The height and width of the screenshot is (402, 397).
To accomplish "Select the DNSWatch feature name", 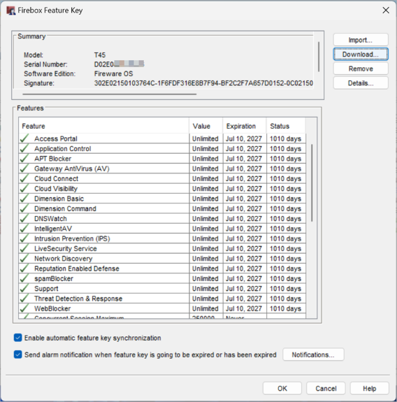I will click(x=50, y=218).
